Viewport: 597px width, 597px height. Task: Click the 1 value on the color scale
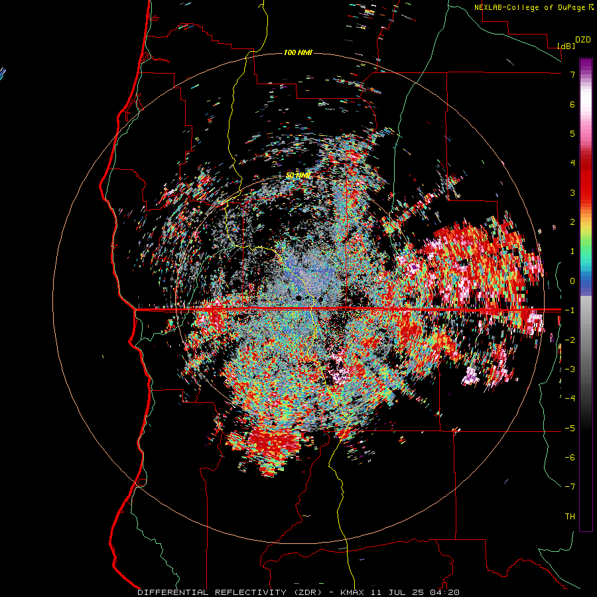pyautogui.click(x=572, y=251)
